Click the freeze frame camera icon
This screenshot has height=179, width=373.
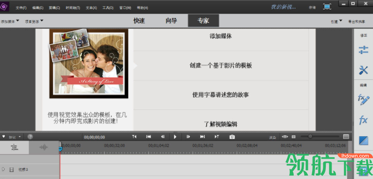point(232,137)
